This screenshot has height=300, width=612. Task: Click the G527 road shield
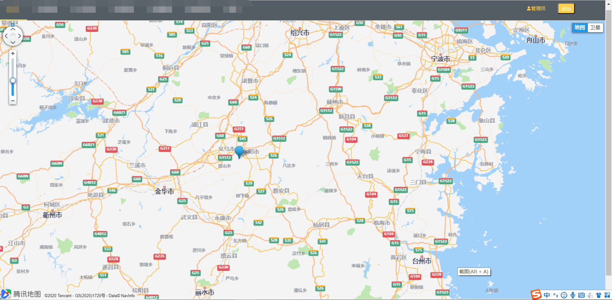tap(403, 136)
